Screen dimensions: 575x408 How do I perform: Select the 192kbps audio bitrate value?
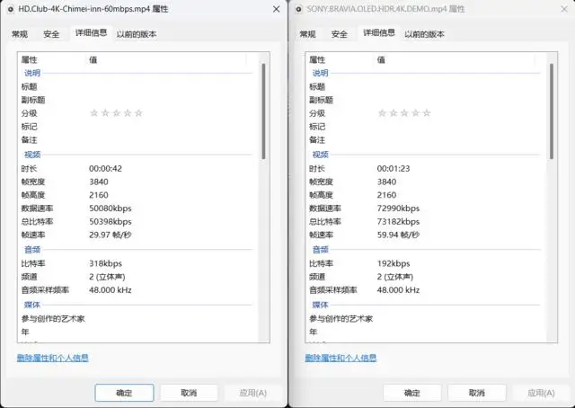click(394, 263)
